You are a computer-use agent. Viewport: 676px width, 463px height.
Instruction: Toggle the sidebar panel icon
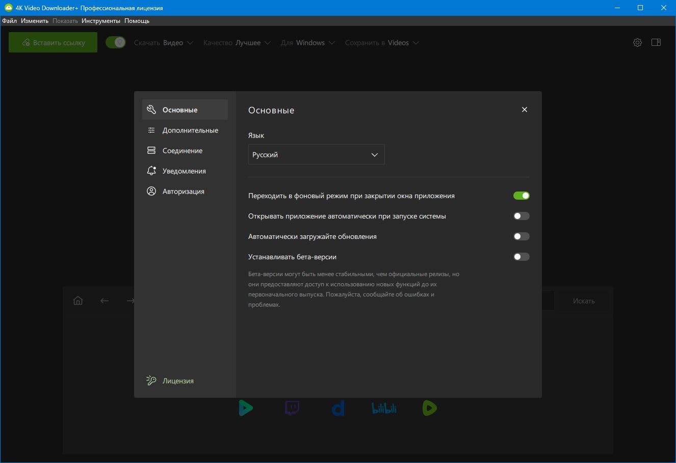pyautogui.click(x=656, y=43)
